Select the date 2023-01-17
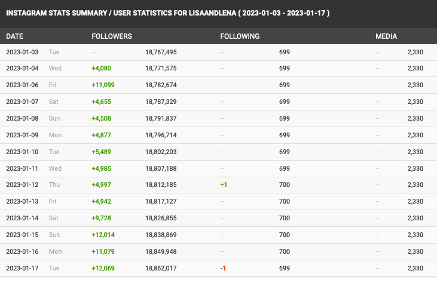This screenshot has width=437, height=283. pos(22,268)
